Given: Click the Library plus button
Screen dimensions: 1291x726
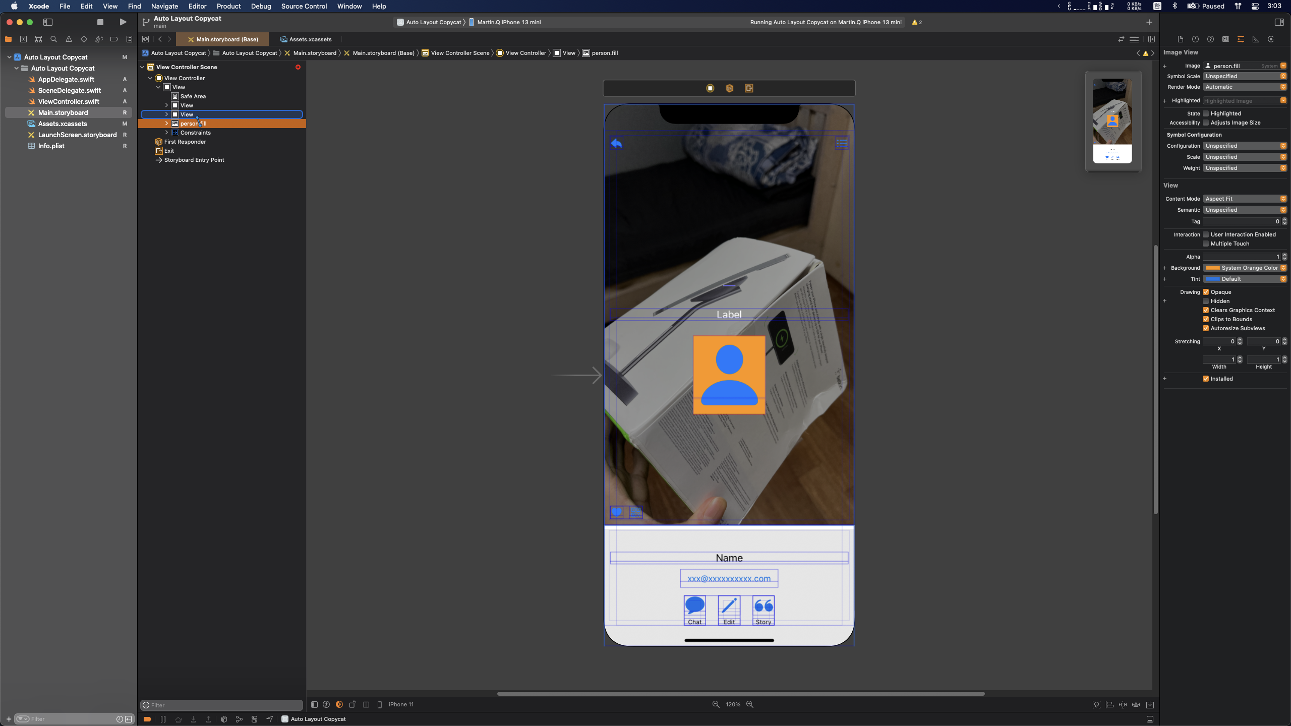Looking at the screenshot, I should pyautogui.click(x=1149, y=22).
